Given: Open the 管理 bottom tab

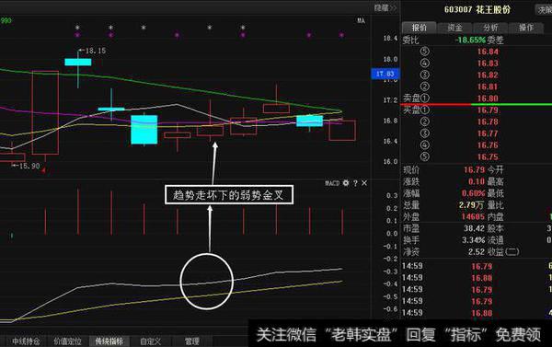Looking at the screenshot, I should (x=192, y=341).
